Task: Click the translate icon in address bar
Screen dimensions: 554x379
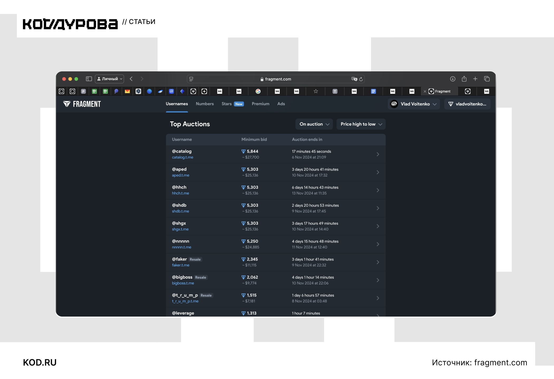Action: pos(354,79)
